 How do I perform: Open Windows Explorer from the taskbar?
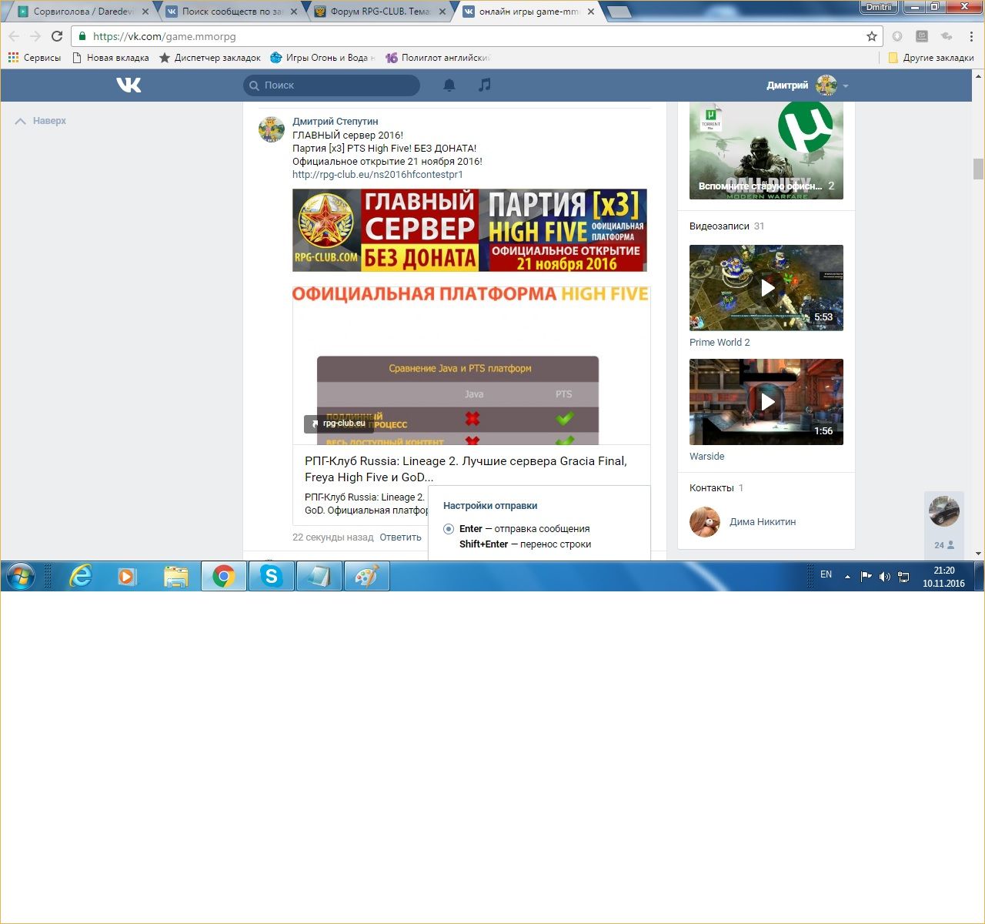pyautogui.click(x=175, y=576)
